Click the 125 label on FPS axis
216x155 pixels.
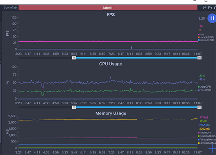click(14, 18)
